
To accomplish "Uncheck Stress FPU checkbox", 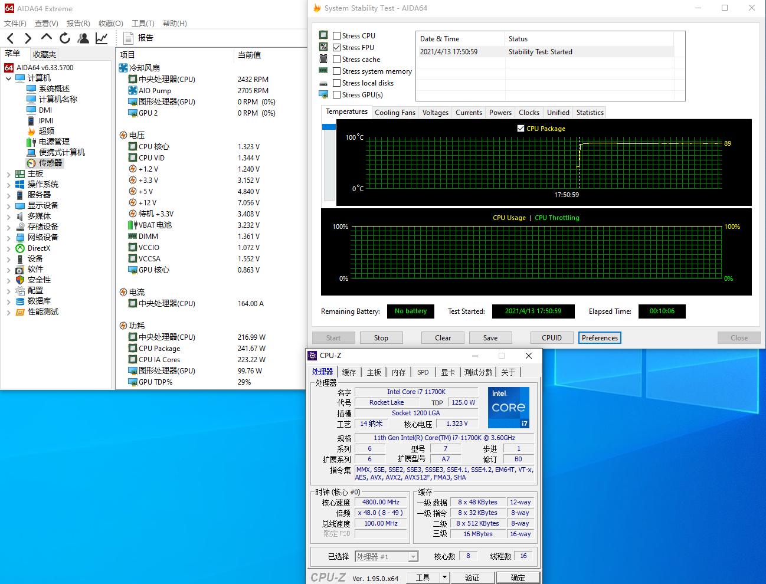I will tap(336, 48).
